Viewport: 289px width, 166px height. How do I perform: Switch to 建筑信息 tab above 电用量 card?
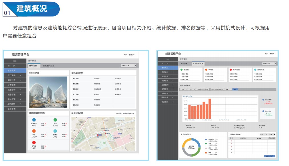[184, 63]
